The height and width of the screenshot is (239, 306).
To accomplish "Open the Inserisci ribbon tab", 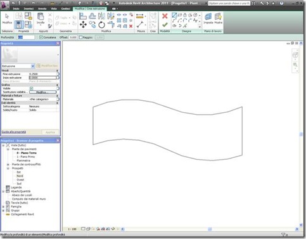I will (29, 9).
